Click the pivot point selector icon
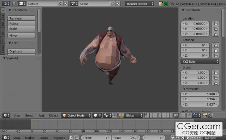 tap(107, 115)
